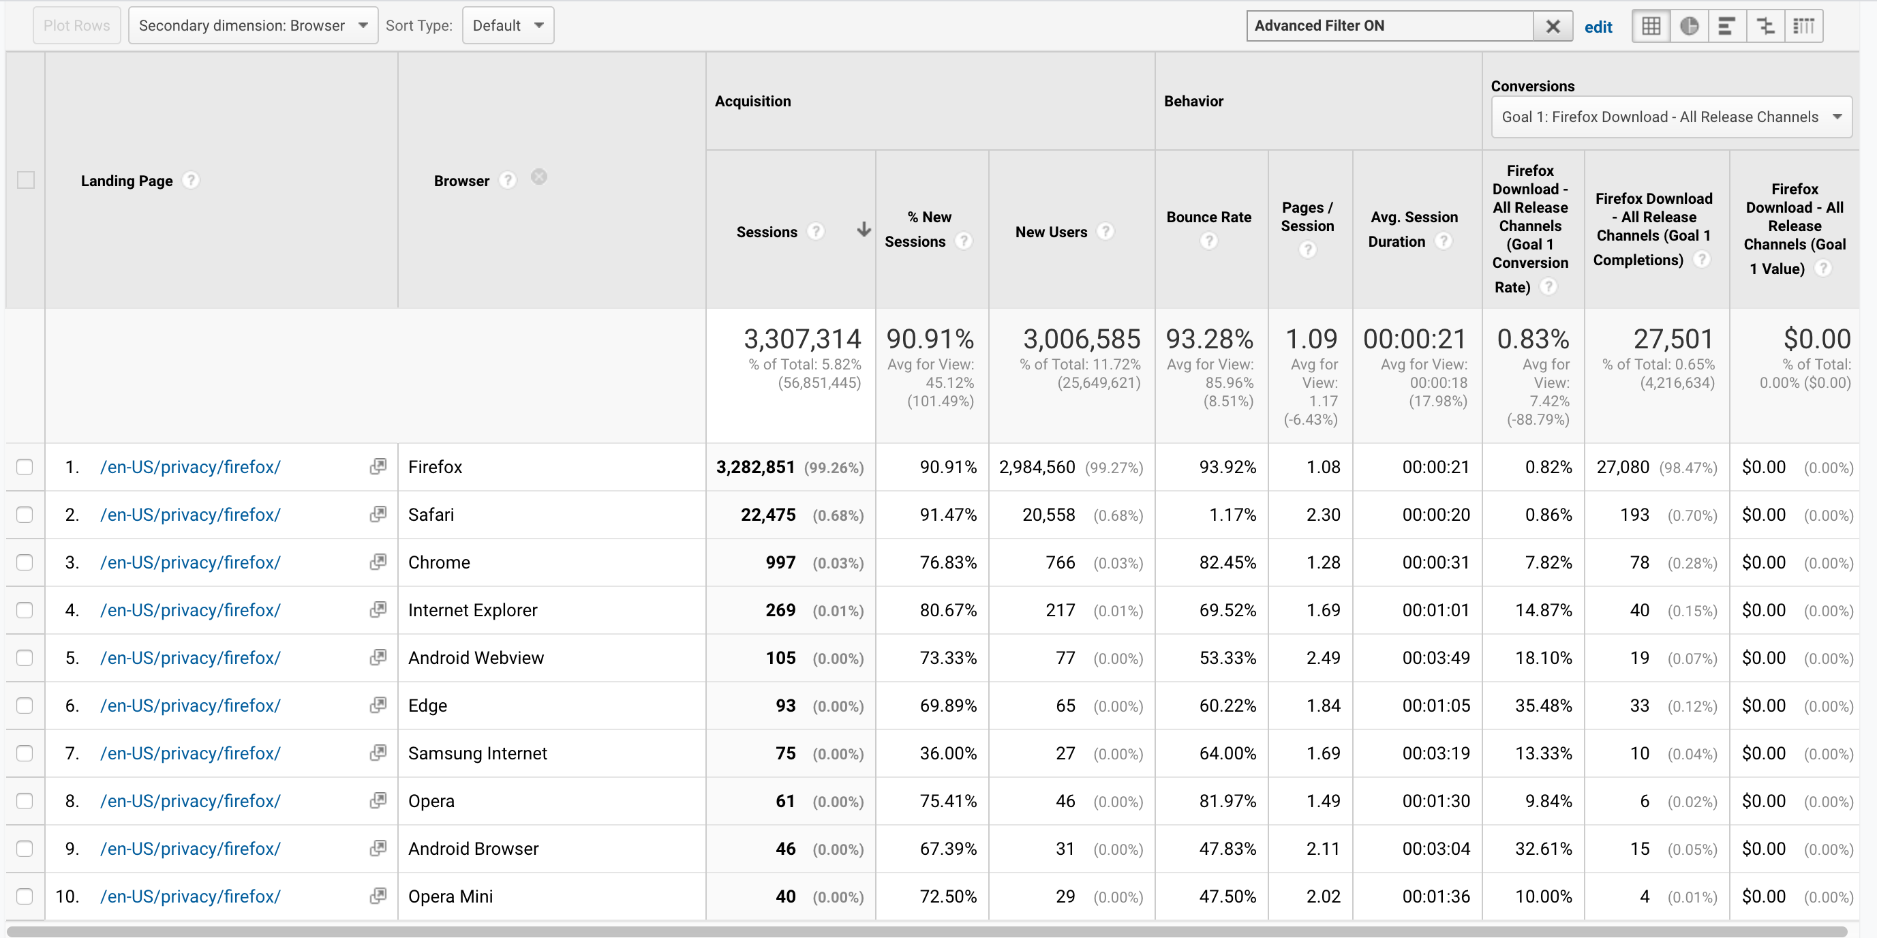Open the % New Sessions help icon
The width and height of the screenshot is (1877, 938).
[x=963, y=241]
